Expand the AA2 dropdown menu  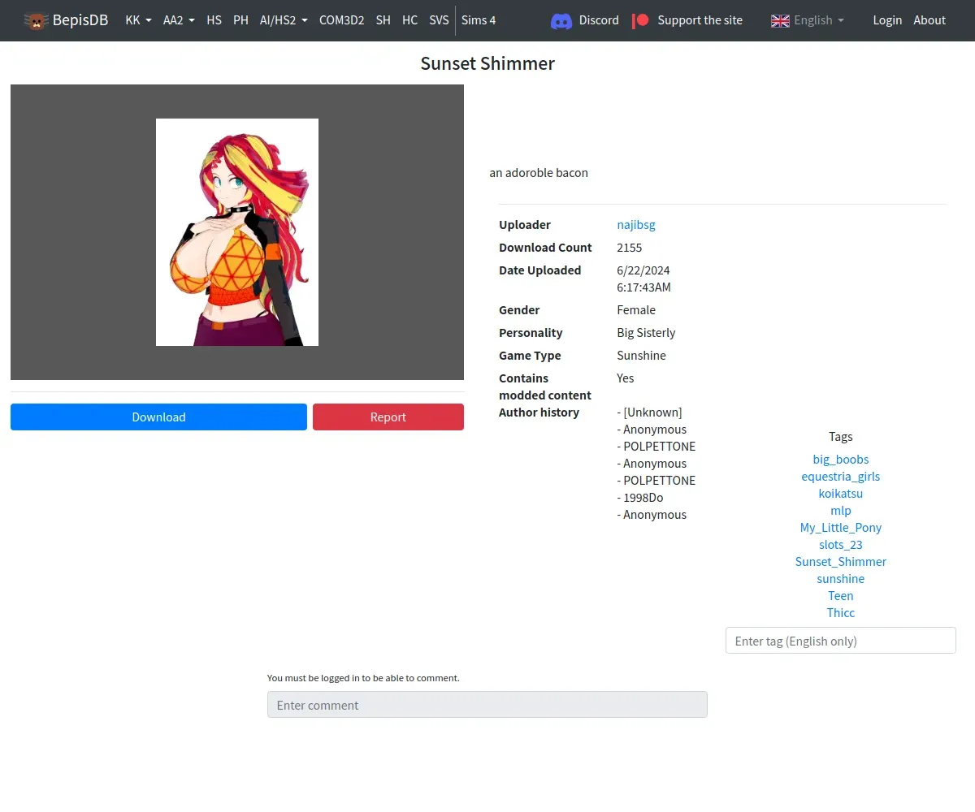click(x=179, y=20)
